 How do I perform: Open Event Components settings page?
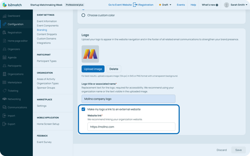click(x=47, y=26)
